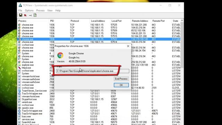Click the TracSrvWrapper.exe icon on the port 7778 row

click(19, 93)
